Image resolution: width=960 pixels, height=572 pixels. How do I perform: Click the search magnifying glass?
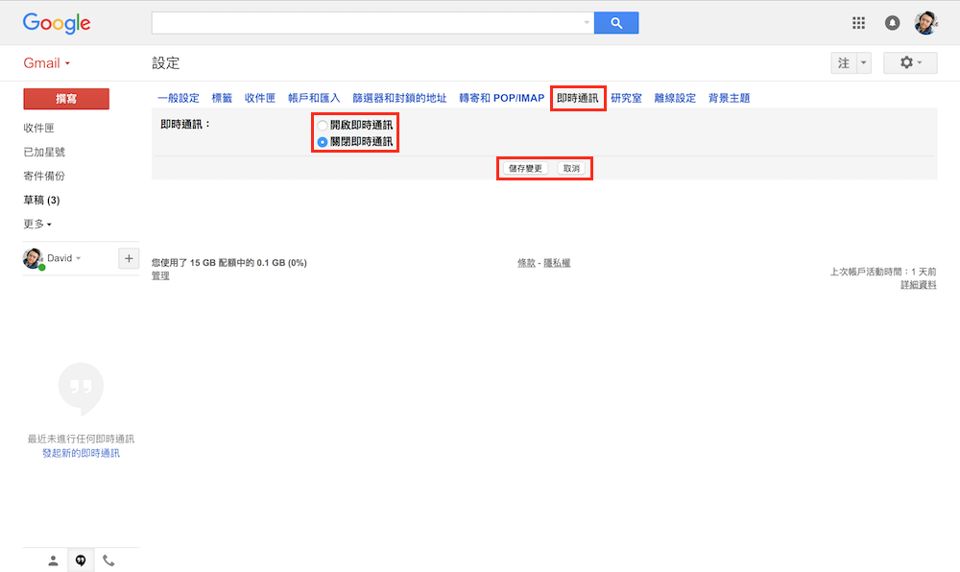(x=615, y=22)
